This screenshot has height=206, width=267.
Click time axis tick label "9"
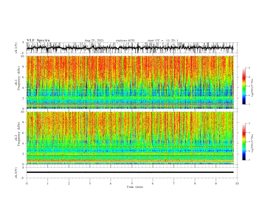coord(216,183)
